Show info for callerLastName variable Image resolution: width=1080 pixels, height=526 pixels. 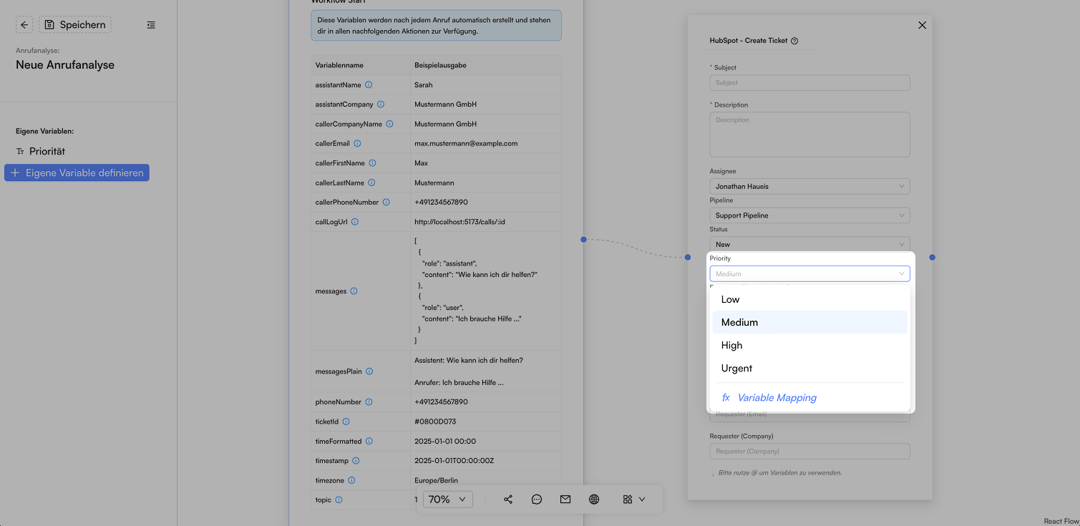click(371, 182)
